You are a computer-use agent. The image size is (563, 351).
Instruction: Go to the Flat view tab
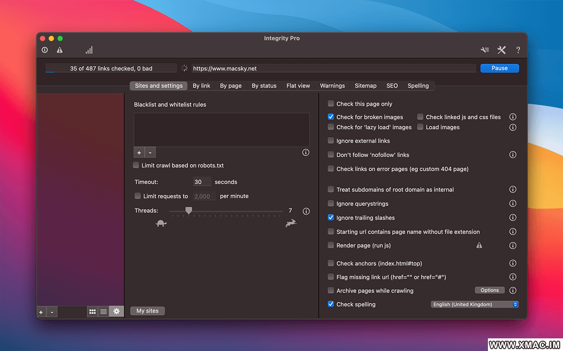(x=298, y=86)
